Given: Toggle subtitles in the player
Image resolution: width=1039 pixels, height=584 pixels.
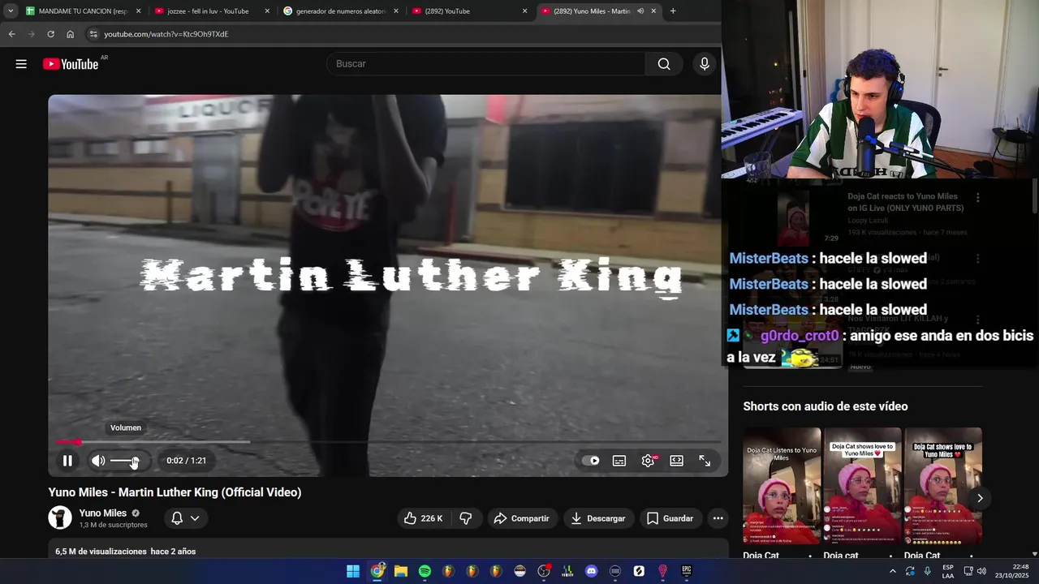Looking at the screenshot, I should click(619, 461).
